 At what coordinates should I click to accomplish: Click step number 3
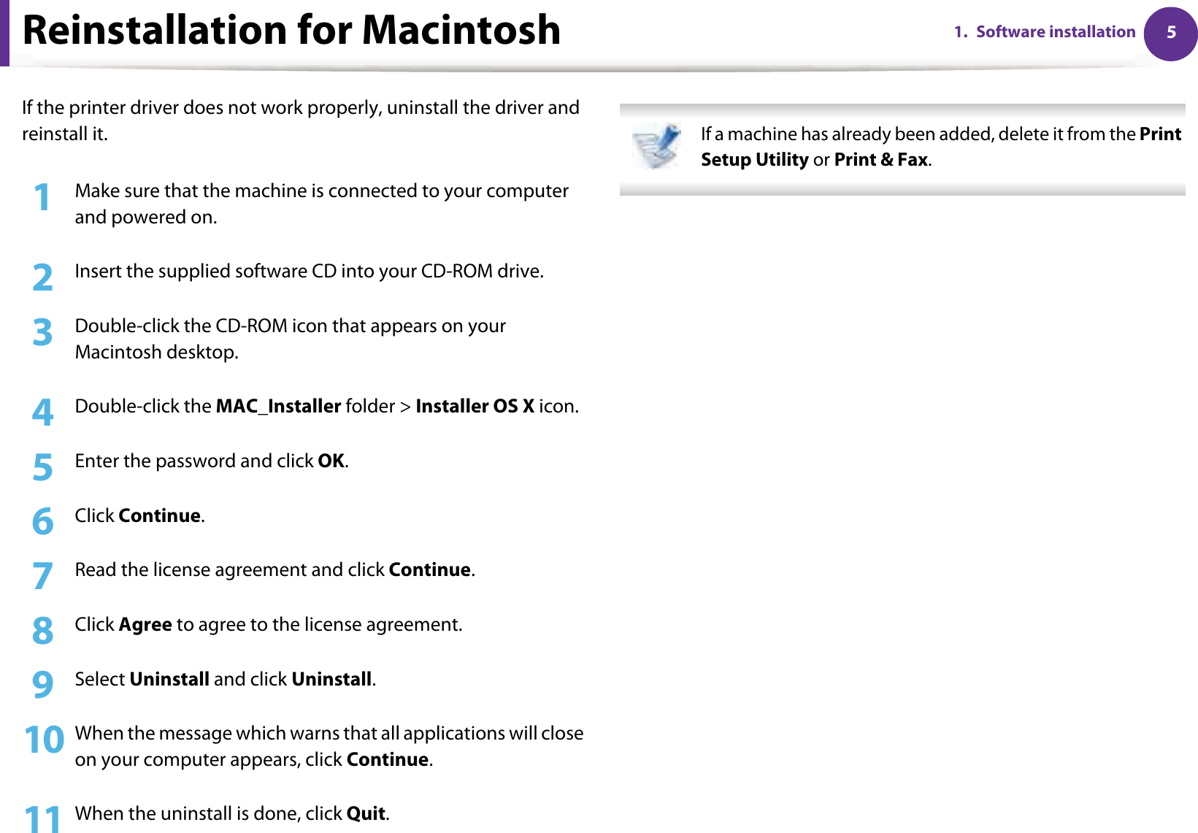pyautogui.click(x=42, y=333)
